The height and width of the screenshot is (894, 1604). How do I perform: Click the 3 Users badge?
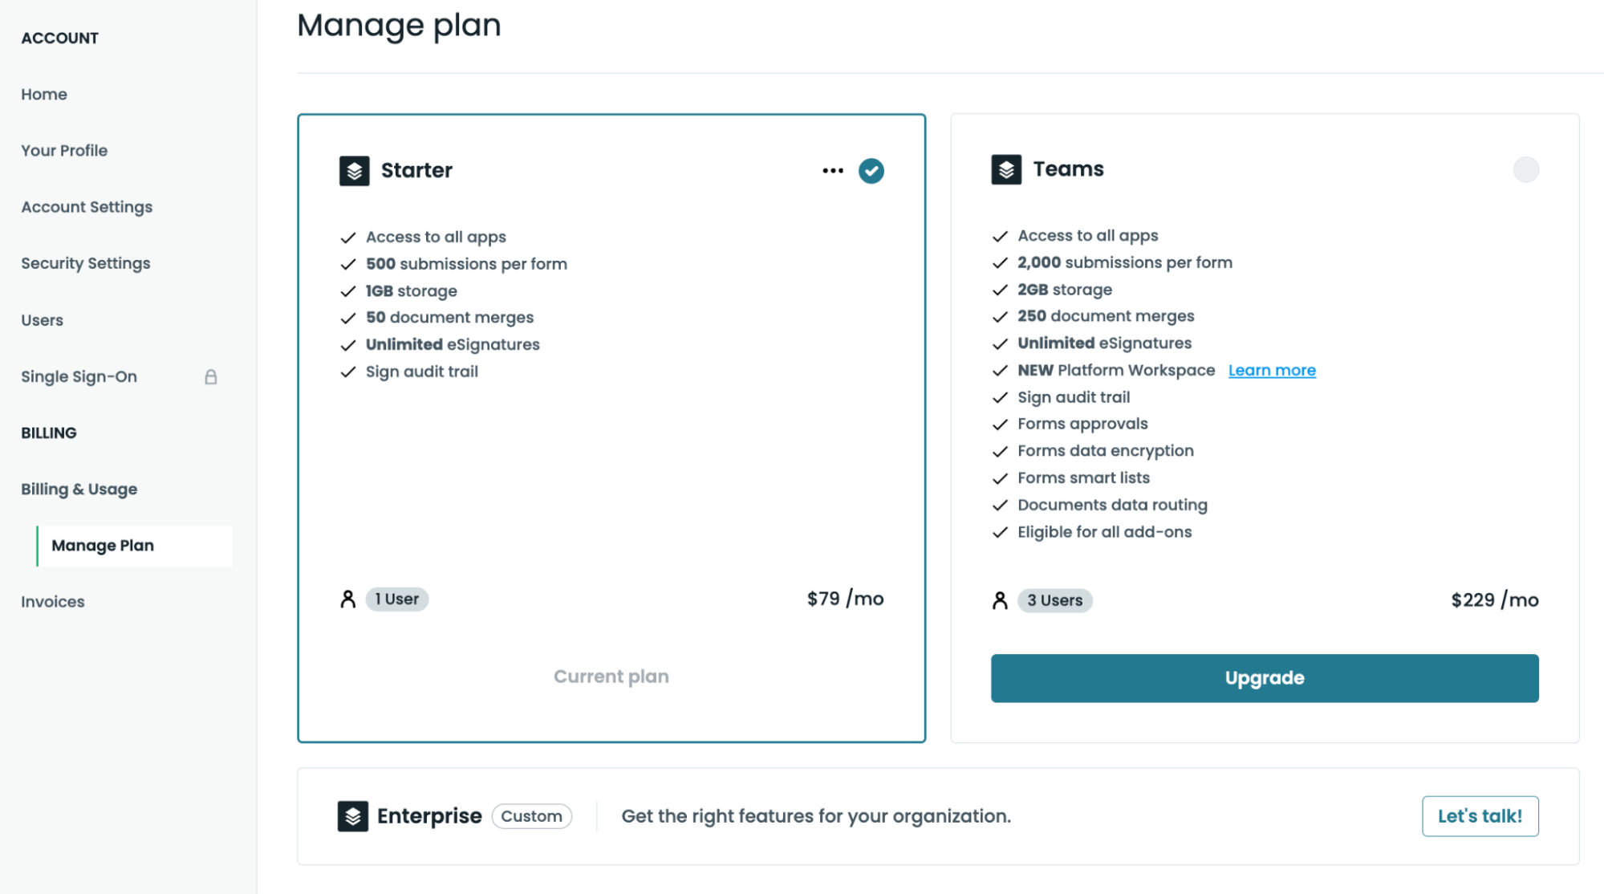point(1054,601)
